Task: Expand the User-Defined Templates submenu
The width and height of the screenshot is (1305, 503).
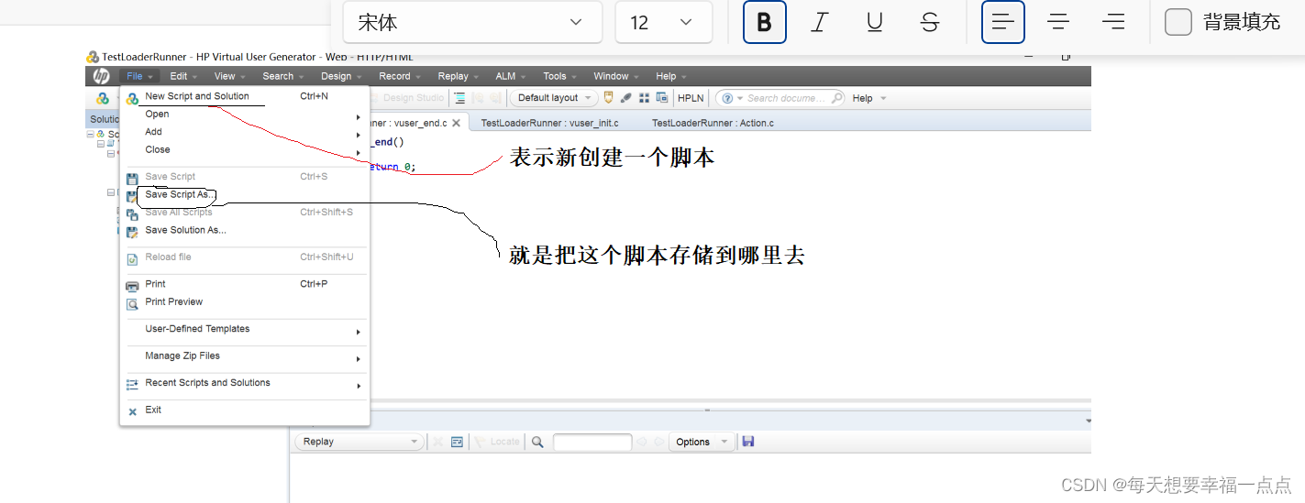Action: [x=245, y=329]
